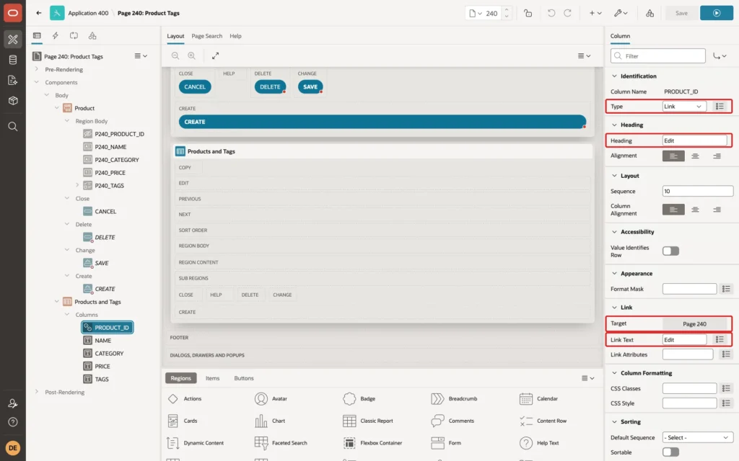Image resolution: width=739 pixels, height=461 pixels.
Task: Set heading alignment to right
Action: pyautogui.click(x=717, y=156)
